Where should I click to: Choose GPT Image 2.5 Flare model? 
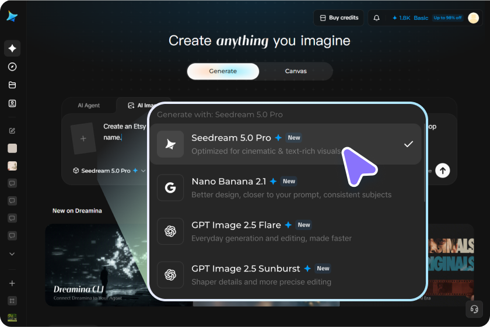coord(286,231)
